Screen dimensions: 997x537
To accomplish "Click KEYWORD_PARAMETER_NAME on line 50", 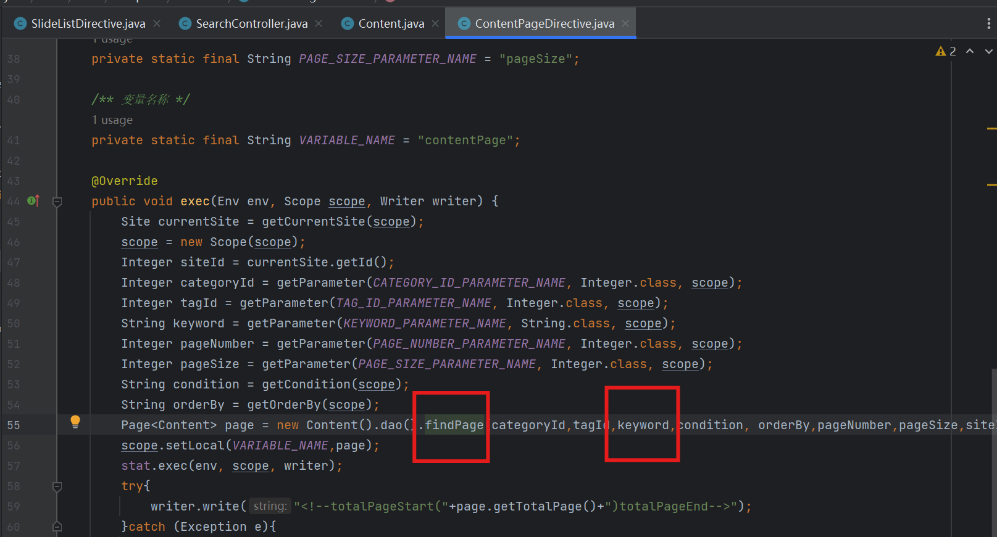I will 425,323.
